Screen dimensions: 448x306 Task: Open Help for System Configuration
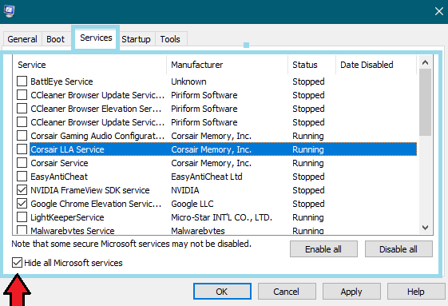click(416, 292)
